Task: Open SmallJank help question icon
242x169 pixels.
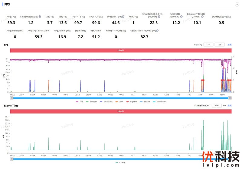Action: 159,17
